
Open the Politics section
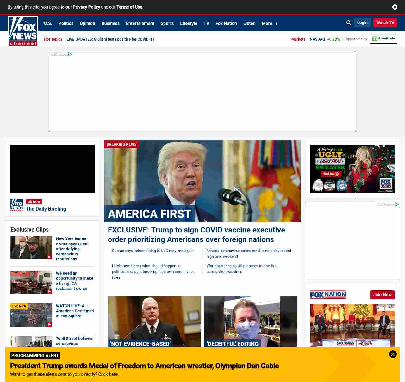pos(66,23)
